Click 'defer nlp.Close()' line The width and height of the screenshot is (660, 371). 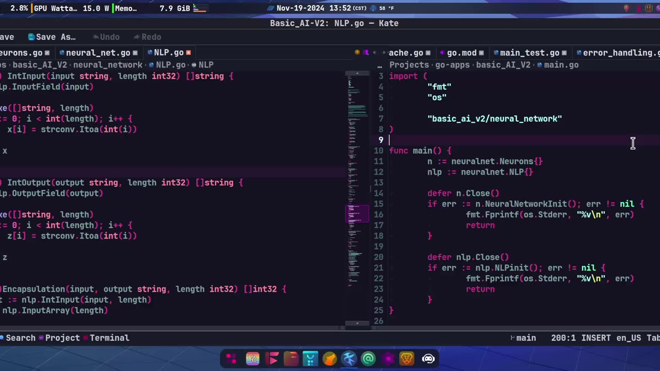[x=468, y=257]
